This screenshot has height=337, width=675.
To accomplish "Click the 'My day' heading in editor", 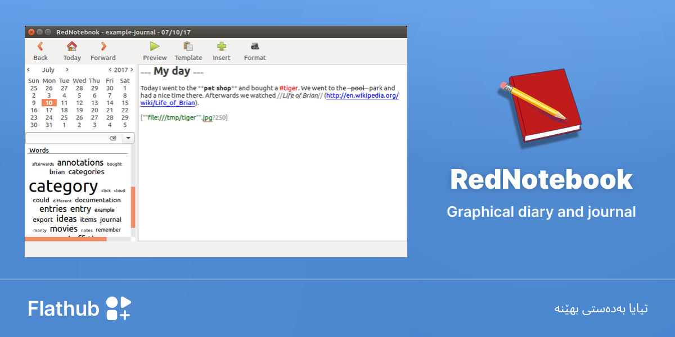I will tap(172, 71).
